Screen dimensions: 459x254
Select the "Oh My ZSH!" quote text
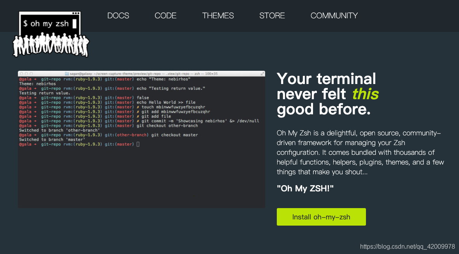click(x=305, y=188)
